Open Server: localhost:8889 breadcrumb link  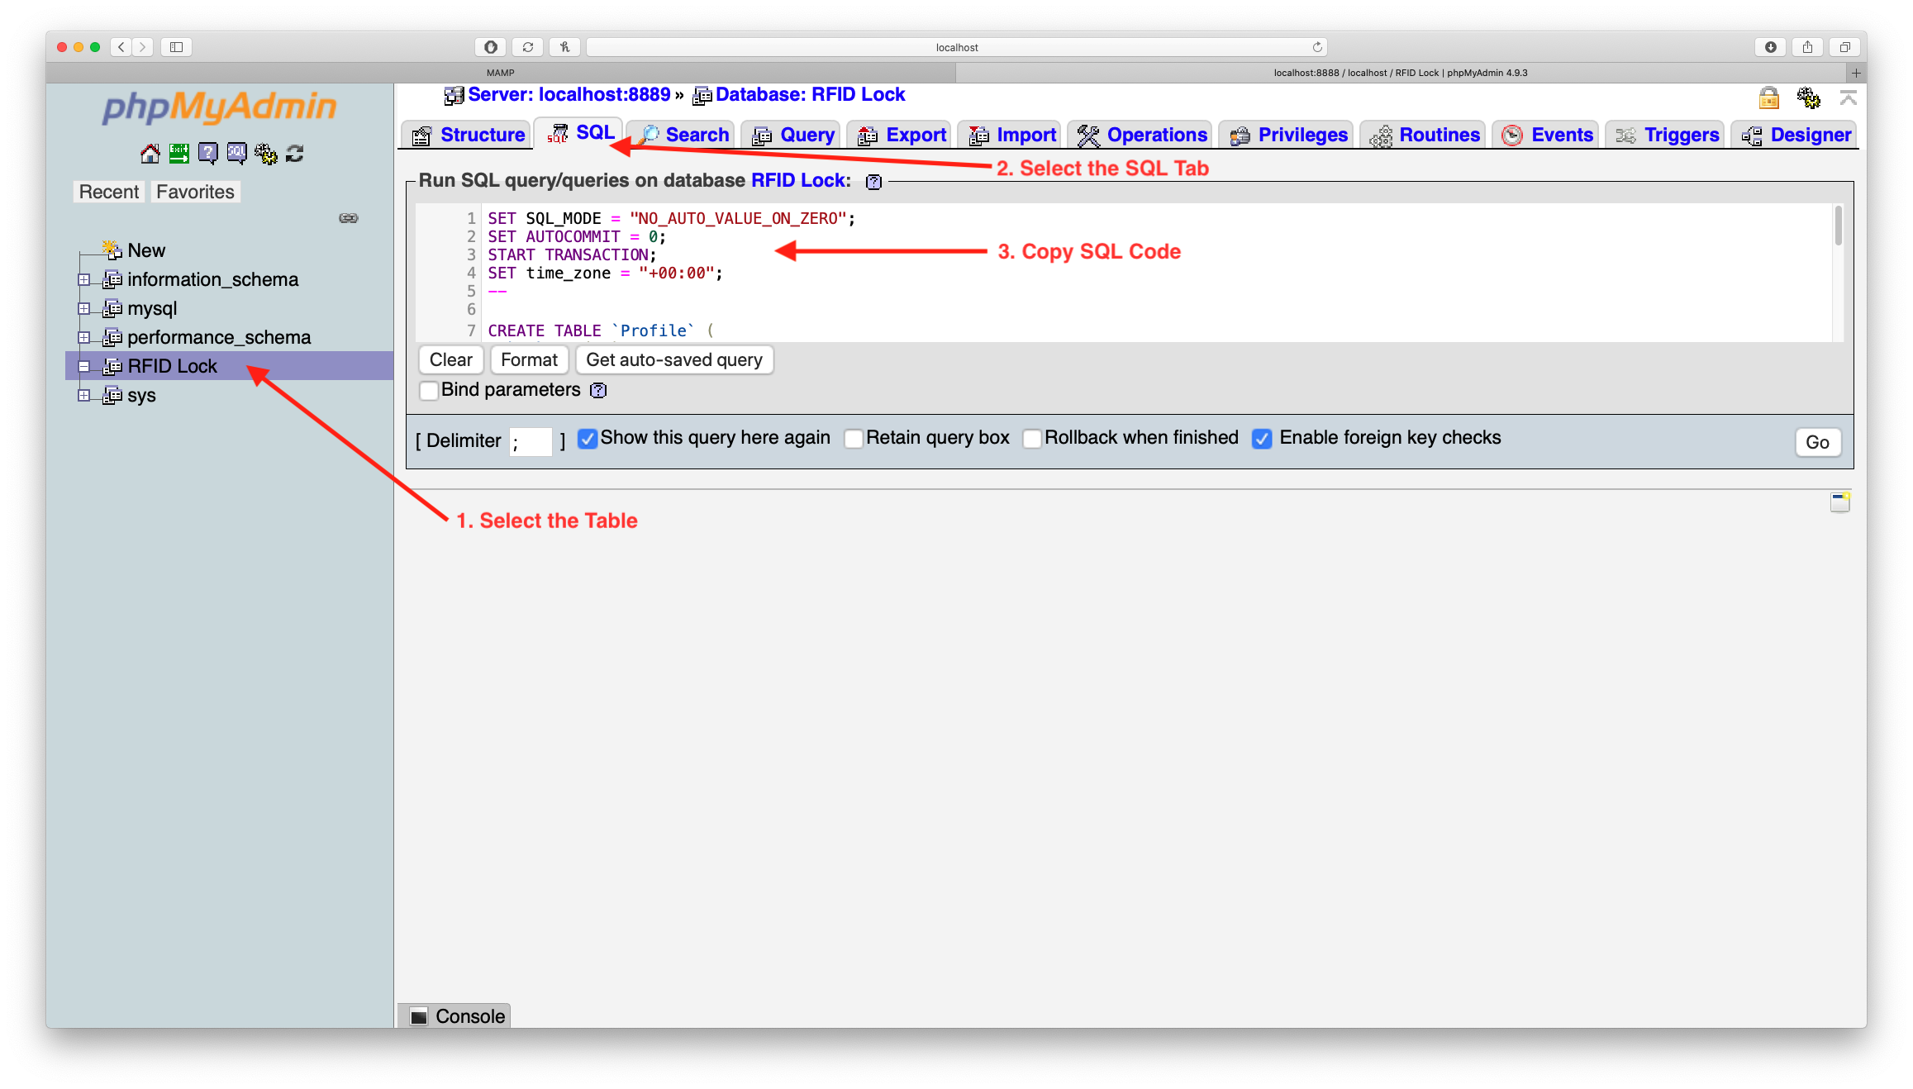[569, 95]
